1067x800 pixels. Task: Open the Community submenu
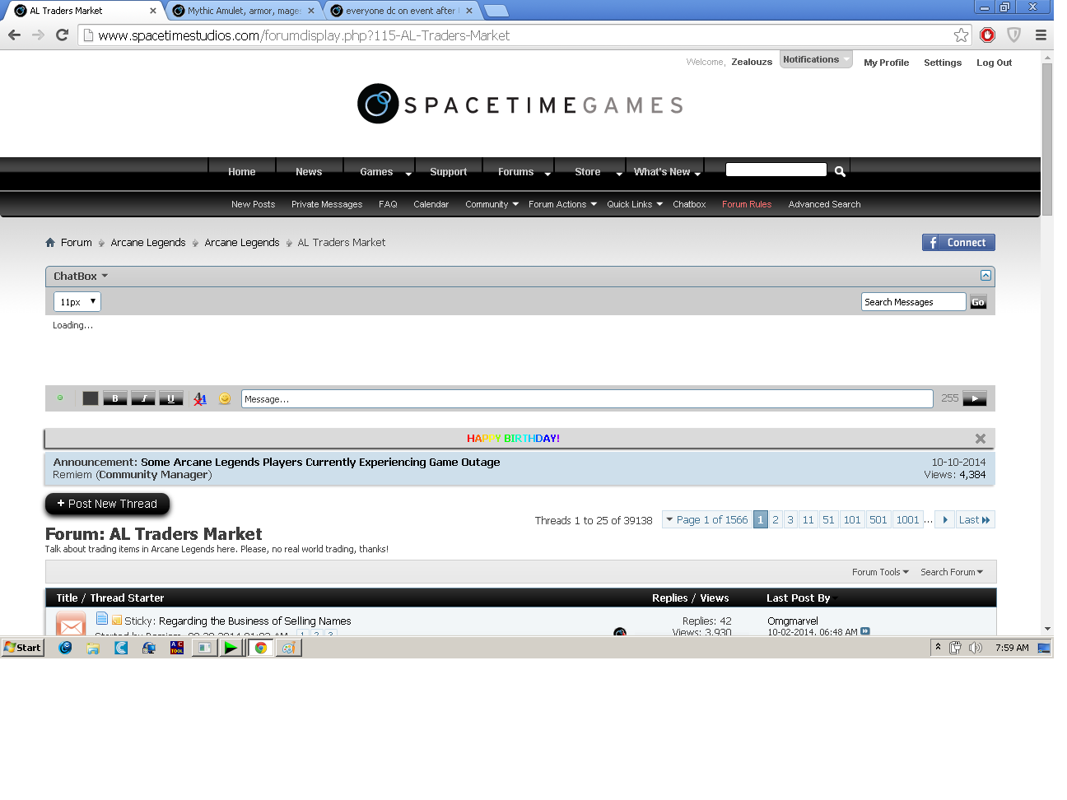[x=492, y=204]
